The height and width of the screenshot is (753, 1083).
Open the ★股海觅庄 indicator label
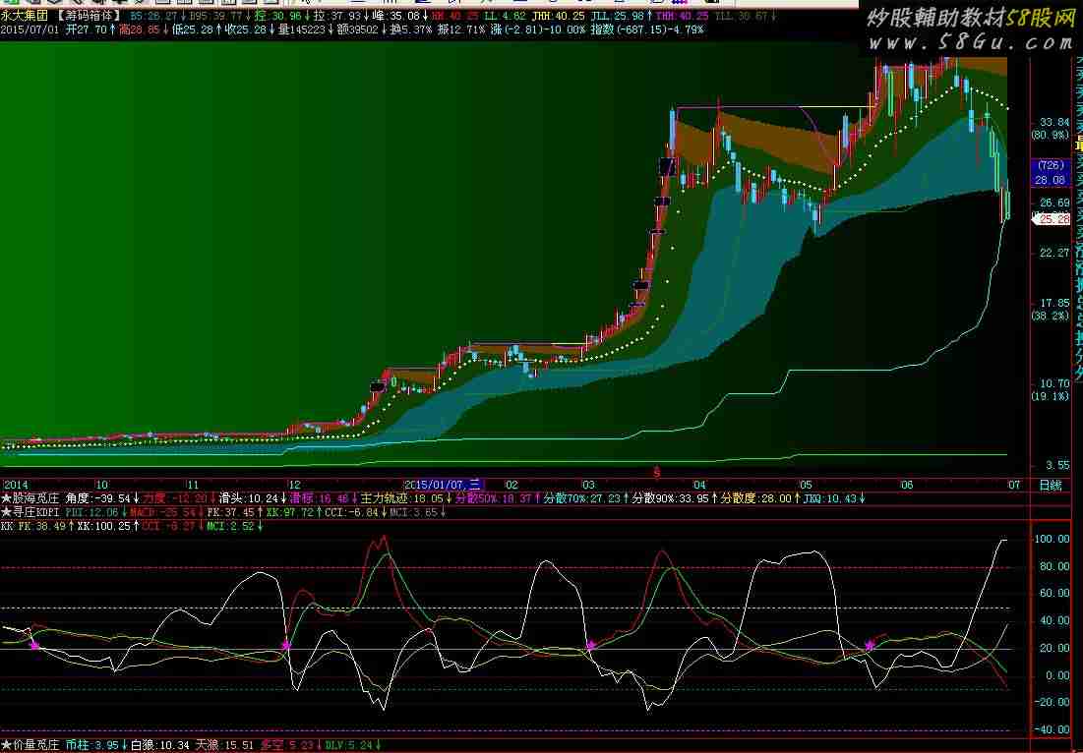click(30, 497)
